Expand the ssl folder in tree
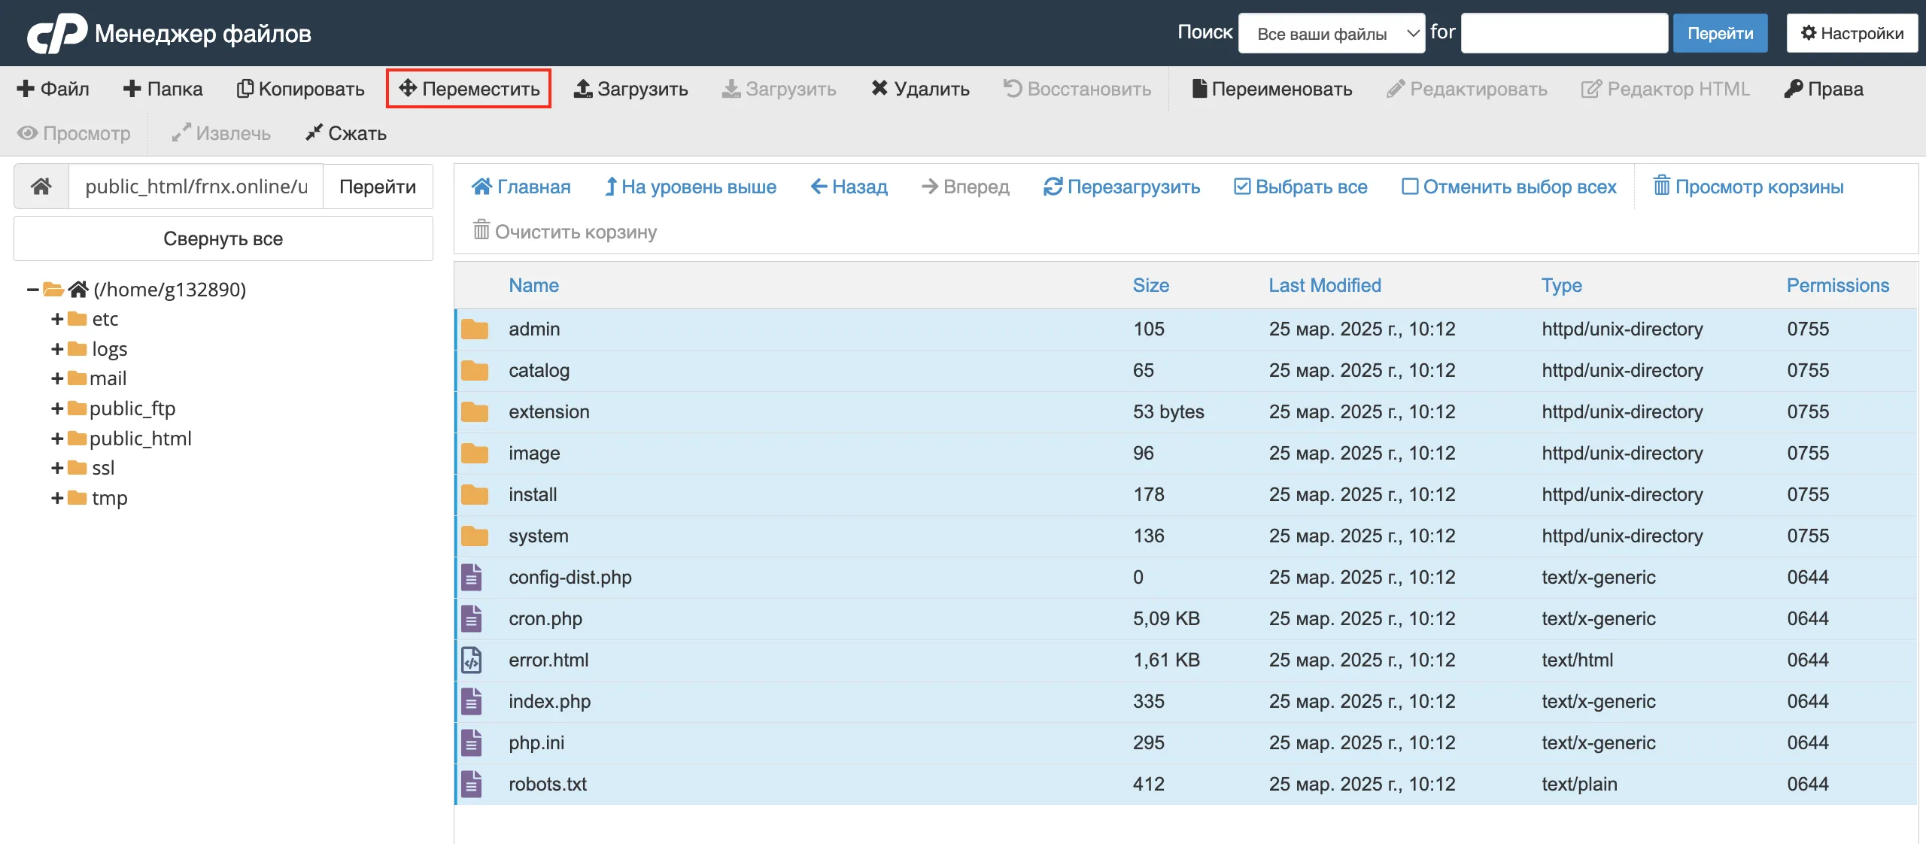The height and width of the screenshot is (844, 1926). (x=57, y=468)
